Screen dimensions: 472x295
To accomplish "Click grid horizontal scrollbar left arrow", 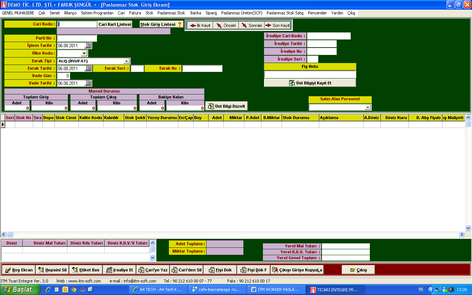I will [4, 235].
